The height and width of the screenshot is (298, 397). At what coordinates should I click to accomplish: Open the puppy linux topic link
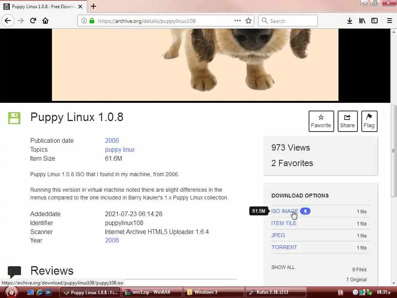(x=120, y=149)
